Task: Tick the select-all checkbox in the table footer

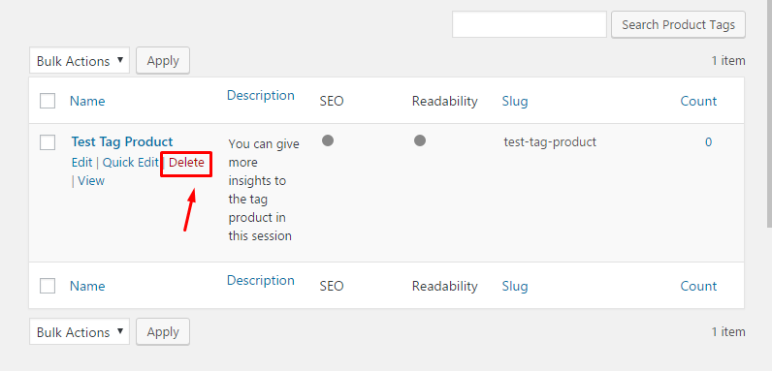Action: click(48, 286)
